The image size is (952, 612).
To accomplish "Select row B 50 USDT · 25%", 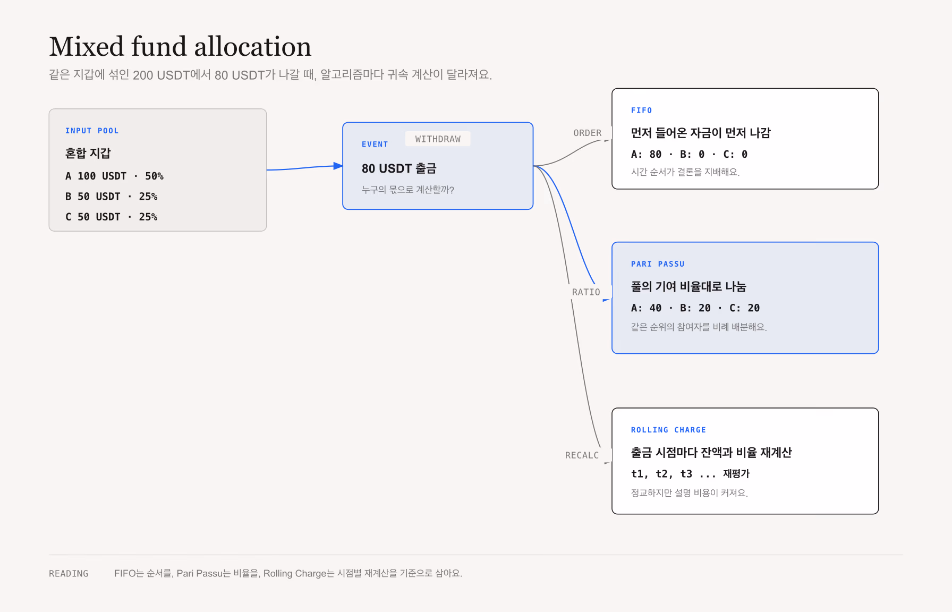I will pyautogui.click(x=112, y=197).
